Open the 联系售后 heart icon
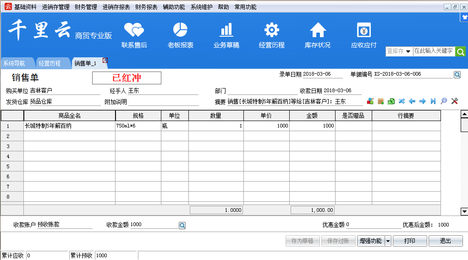The height and width of the screenshot is (260, 468). [134, 31]
